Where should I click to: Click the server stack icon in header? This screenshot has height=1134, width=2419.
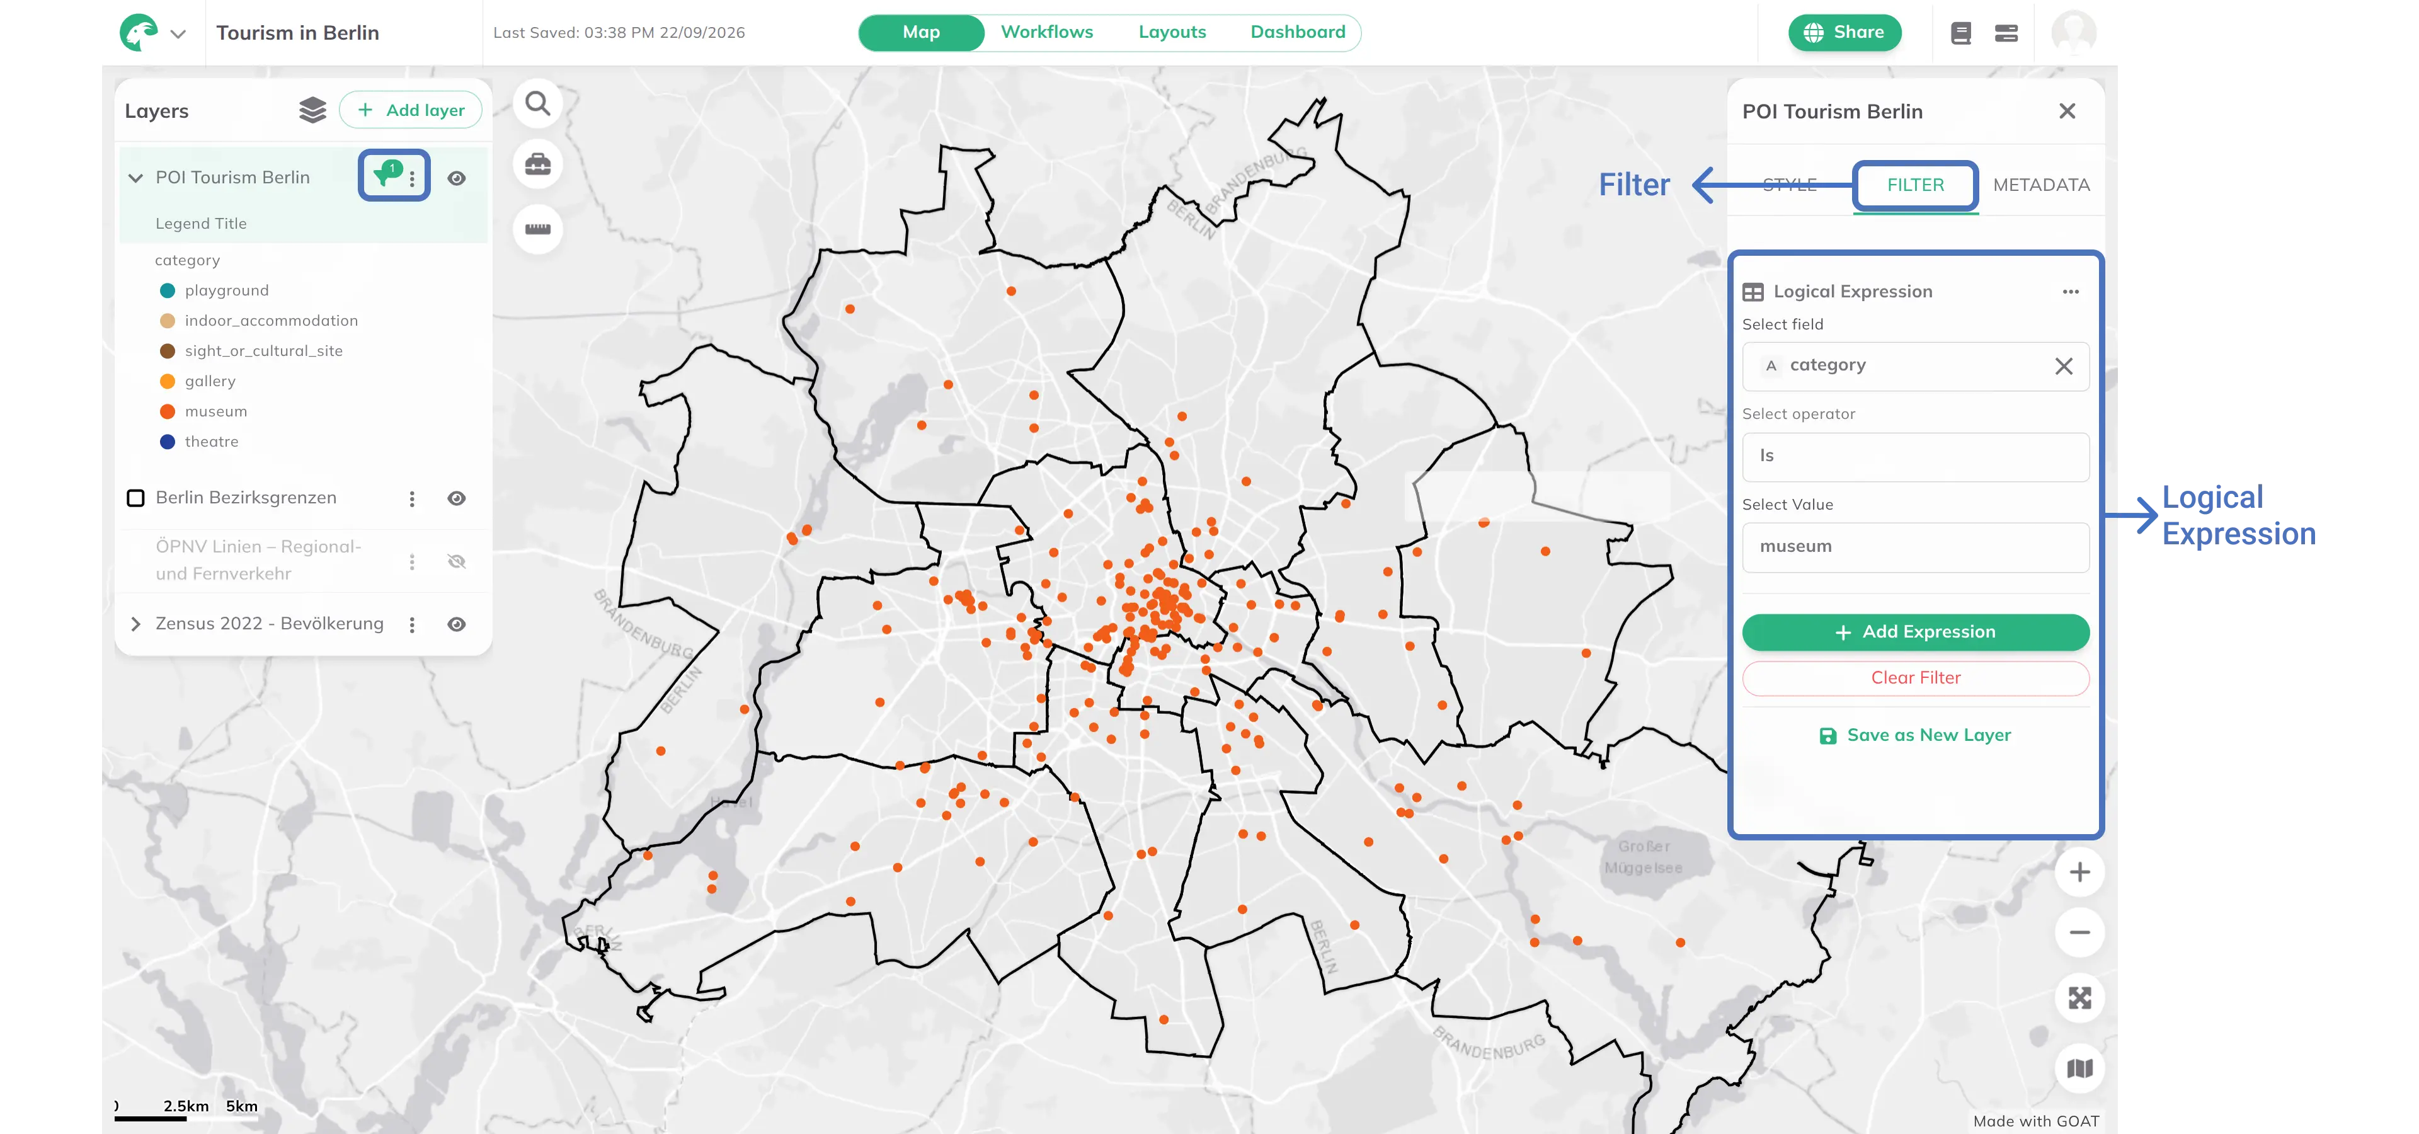2007,34
